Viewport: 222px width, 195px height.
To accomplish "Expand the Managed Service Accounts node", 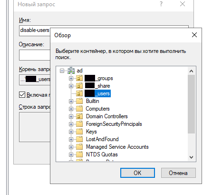I will (71, 147).
